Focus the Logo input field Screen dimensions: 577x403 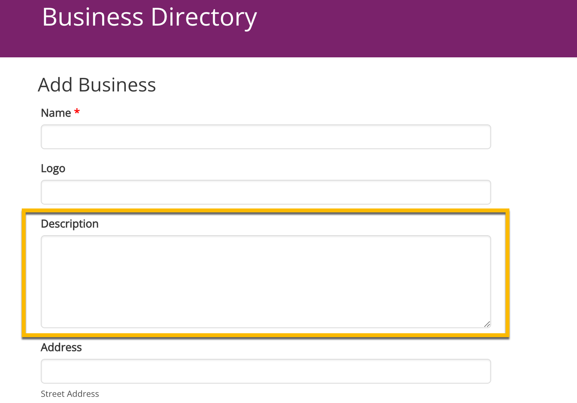[266, 192]
